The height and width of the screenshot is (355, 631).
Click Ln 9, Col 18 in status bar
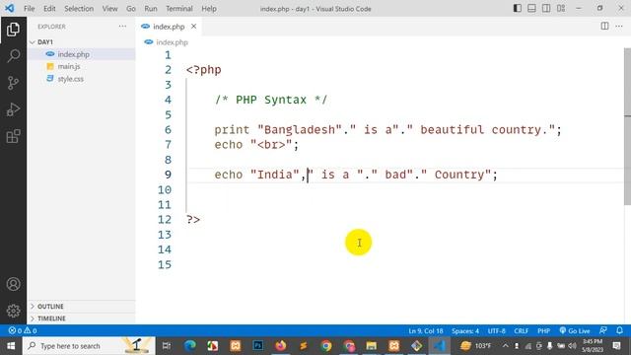[426, 331]
